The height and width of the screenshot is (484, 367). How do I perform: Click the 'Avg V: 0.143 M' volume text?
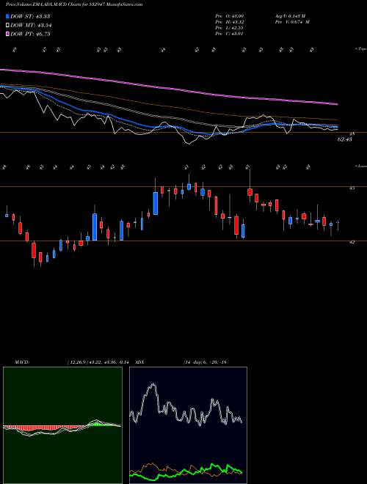tap(290, 16)
